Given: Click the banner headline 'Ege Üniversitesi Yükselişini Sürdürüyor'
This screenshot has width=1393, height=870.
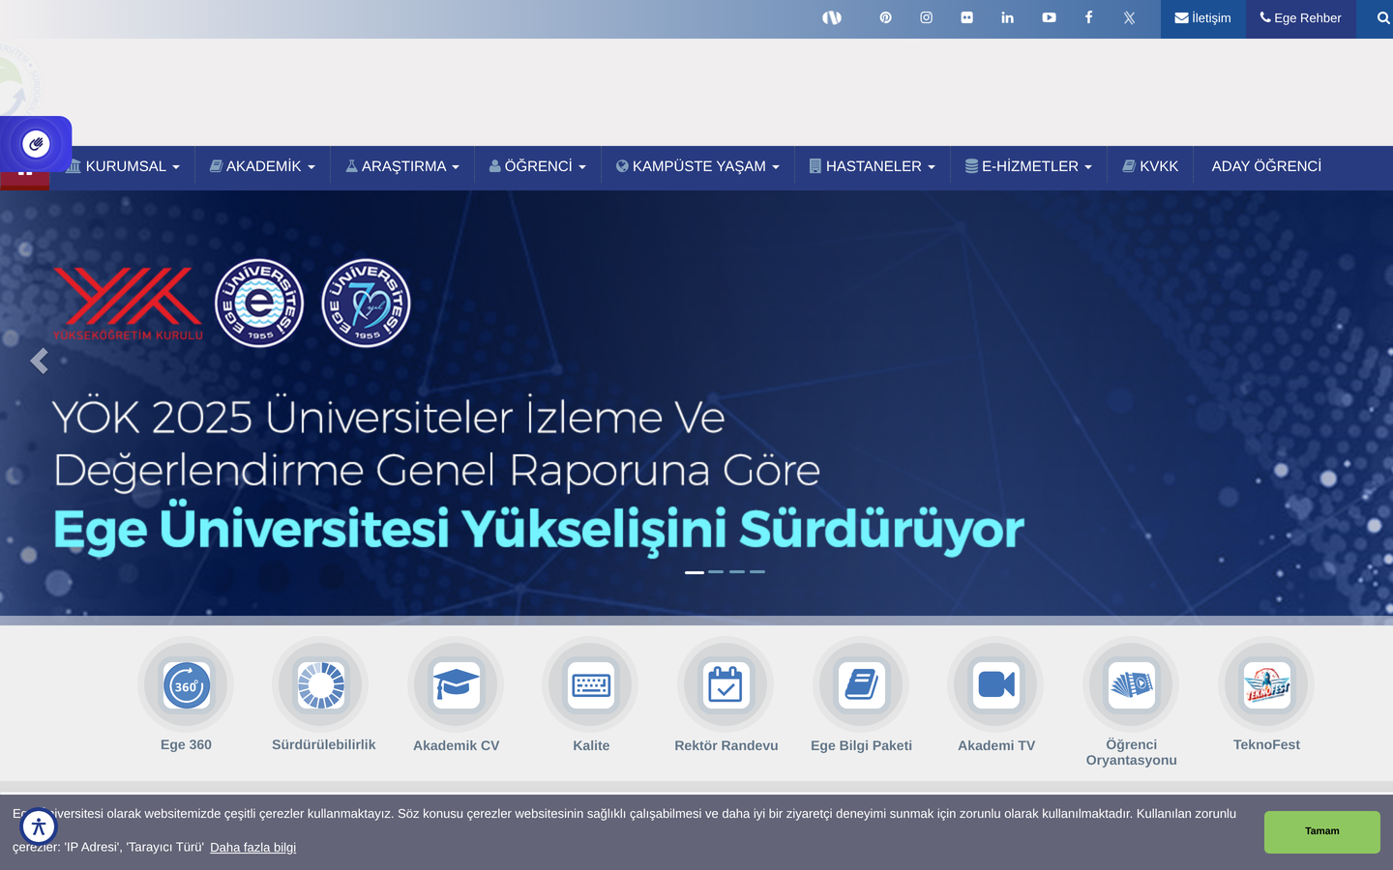Looking at the screenshot, I should tap(538, 530).
